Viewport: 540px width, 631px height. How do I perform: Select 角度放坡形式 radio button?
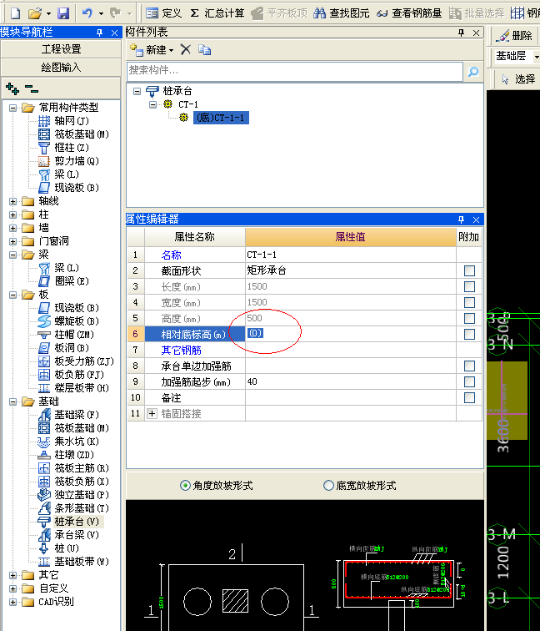(x=185, y=486)
